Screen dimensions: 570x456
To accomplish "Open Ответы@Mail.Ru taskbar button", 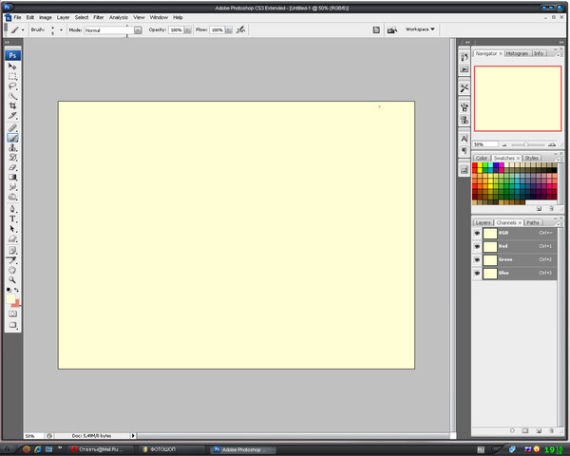I will tap(100, 449).
